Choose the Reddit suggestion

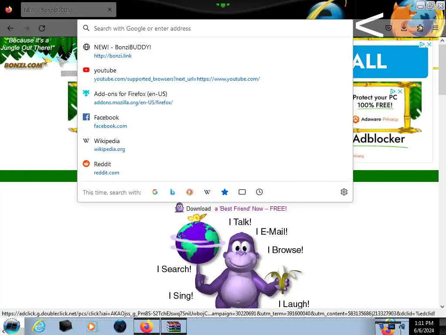coord(215,168)
